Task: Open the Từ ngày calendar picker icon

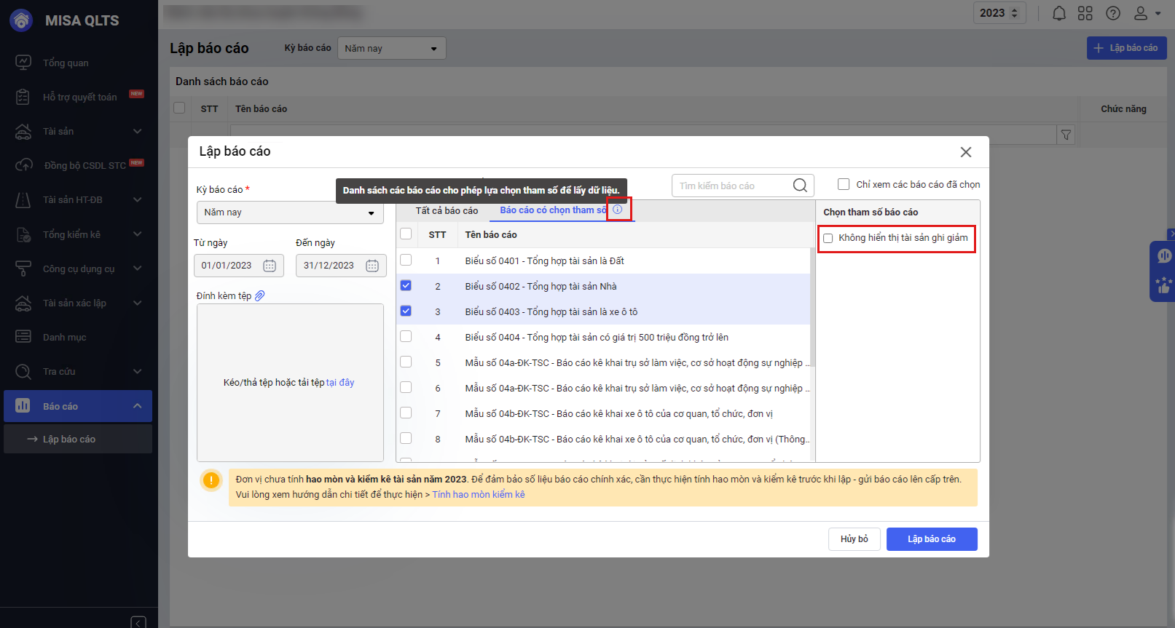Action: pos(270,266)
